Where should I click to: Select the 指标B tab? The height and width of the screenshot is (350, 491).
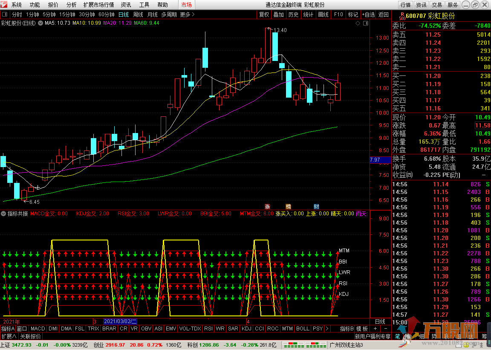click(x=347, y=328)
